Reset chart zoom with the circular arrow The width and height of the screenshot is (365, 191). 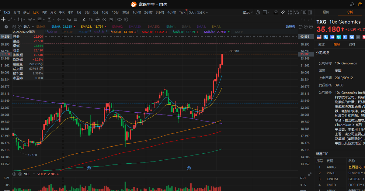click(301, 26)
